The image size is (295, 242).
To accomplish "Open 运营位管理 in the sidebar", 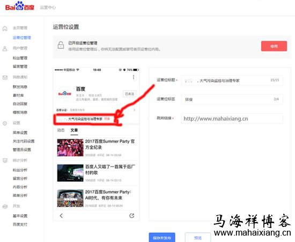I will click(x=22, y=37).
